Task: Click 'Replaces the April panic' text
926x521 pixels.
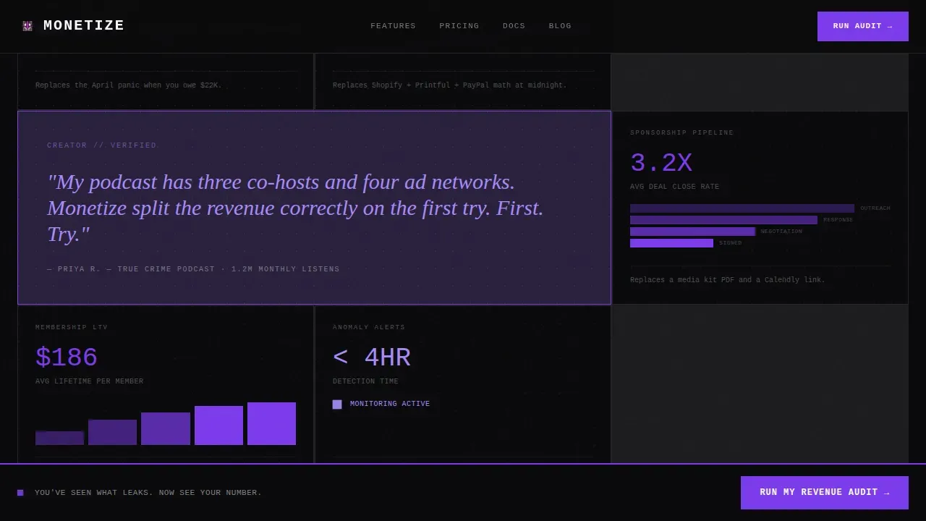Action: (x=129, y=85)
